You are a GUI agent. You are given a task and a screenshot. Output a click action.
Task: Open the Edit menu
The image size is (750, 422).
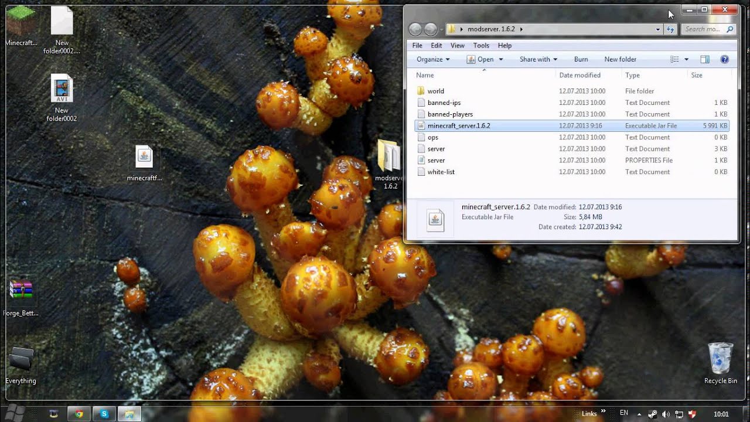437,45
